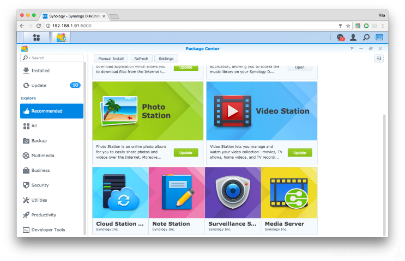Image resolution: width=405 pixels, height=261 pixels.
Task: Click the Business briefcase icon
Action: (26, 170)
